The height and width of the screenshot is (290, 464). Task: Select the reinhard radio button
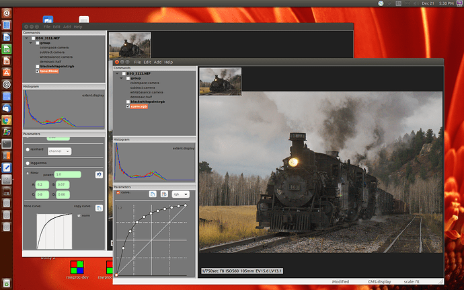click(x=28, y=149)
